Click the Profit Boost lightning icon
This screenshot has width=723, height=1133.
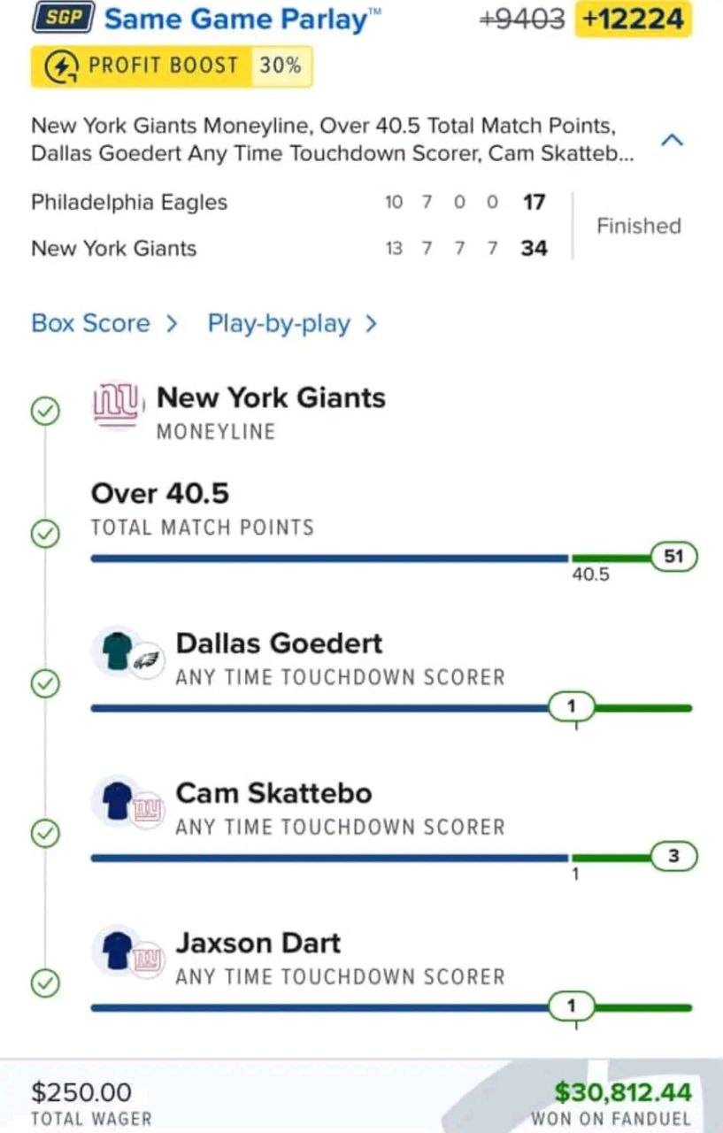(59, 66)
